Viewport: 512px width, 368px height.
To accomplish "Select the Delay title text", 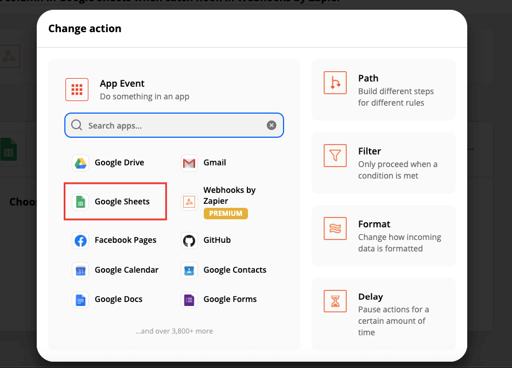I will click(371, 296).
